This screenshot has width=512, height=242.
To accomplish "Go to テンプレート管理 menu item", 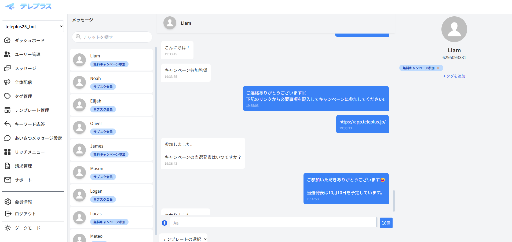I will click(32, 110).
